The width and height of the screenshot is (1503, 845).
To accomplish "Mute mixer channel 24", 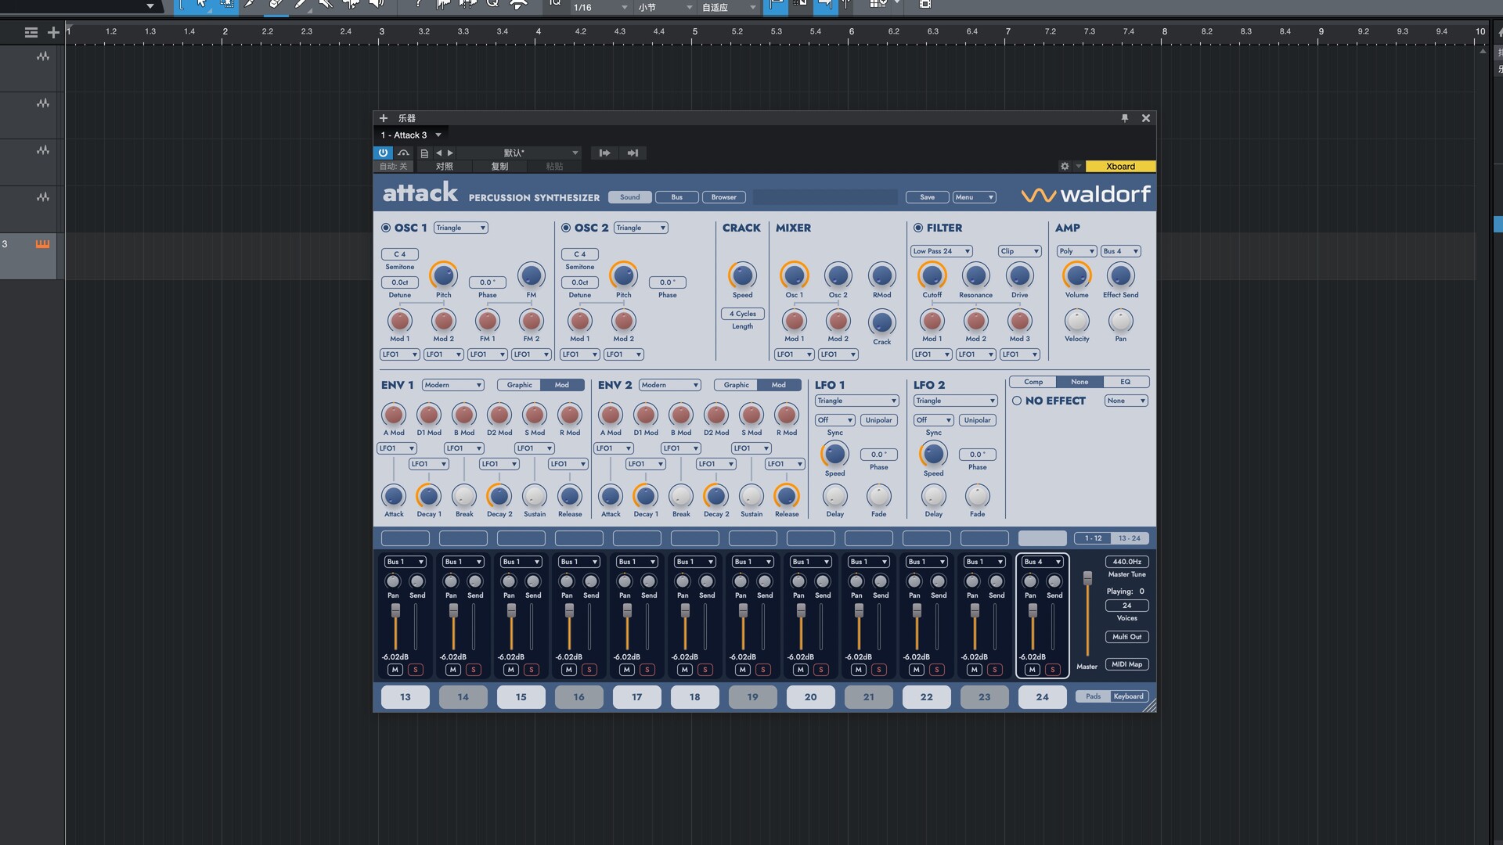I will (1032, 670).
